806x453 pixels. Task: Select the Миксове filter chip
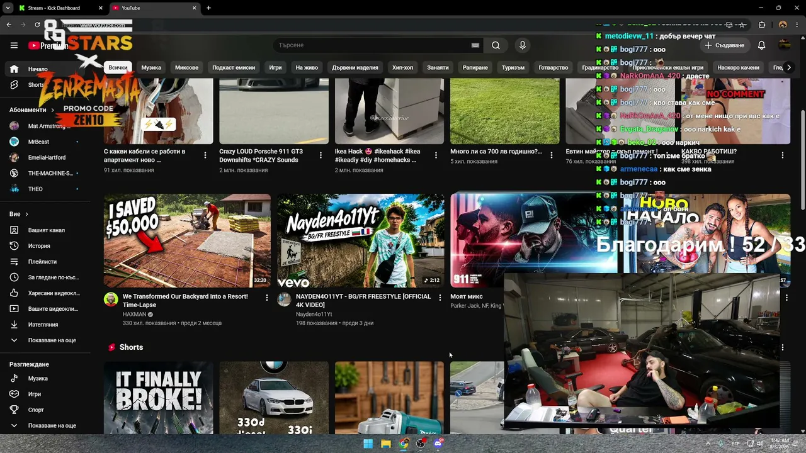tap(186, 67)
